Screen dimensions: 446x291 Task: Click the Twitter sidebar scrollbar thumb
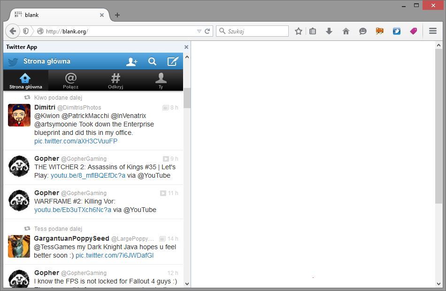[187, 98]
